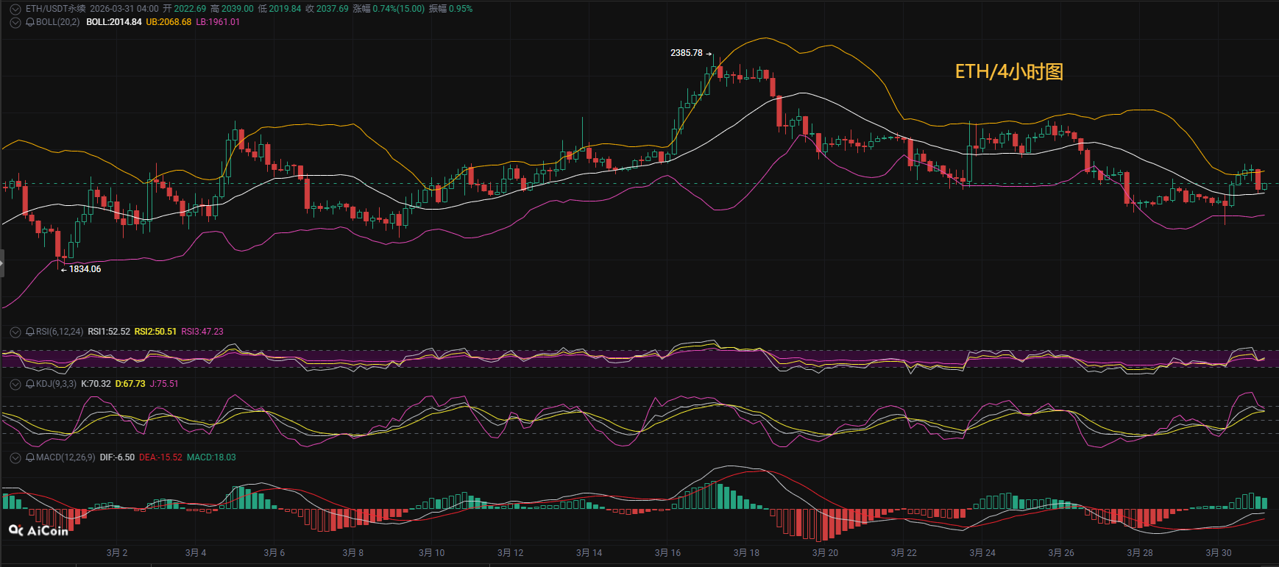Expand the left sidebar arrow handle
The height and width of the screenshot is (567, 1279).
(x=2, y=263)
